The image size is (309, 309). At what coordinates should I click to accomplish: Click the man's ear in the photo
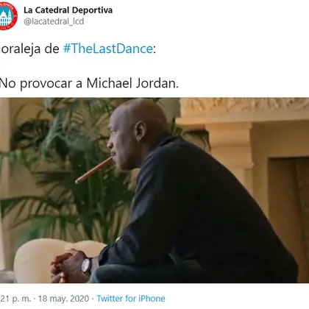pyautogui.click(x=141, y=132)
